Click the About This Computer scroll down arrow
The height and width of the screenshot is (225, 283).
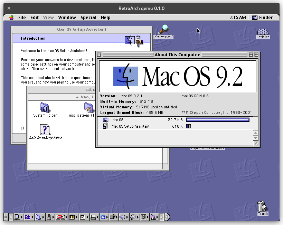coord(256,138)
